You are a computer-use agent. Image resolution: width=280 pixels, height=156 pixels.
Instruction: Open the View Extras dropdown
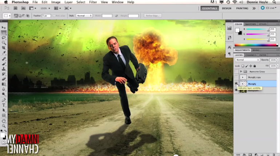click(32, 8)
